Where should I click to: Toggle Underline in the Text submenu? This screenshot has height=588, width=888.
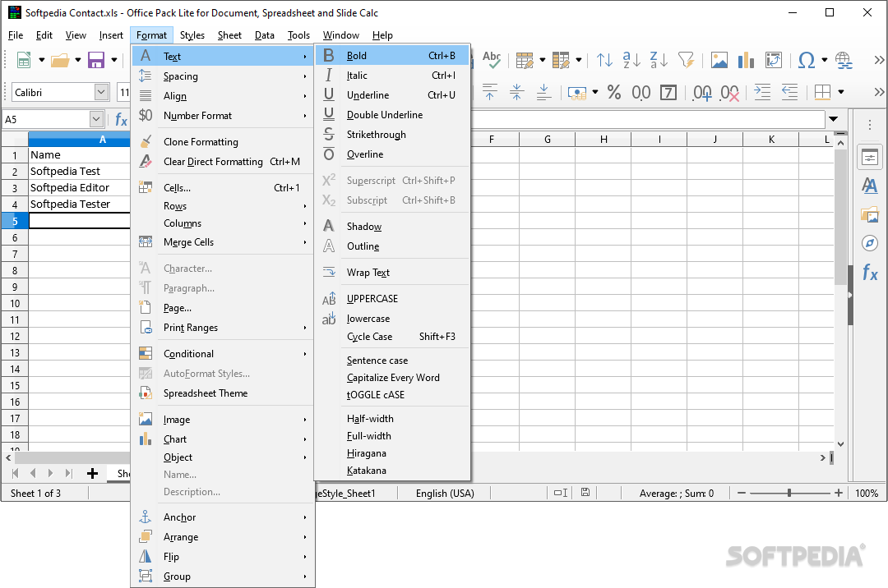(x=392, y=95)
